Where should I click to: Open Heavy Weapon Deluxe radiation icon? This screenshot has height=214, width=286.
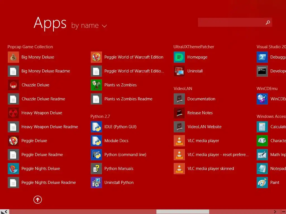pos(13,113)
